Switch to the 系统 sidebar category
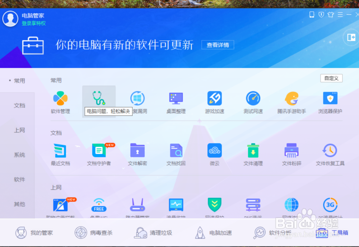This screenshot has width=359, height=247. pos(19,155)
